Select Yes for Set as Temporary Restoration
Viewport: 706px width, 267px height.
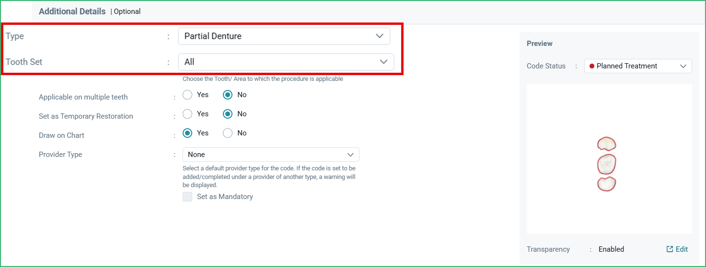coord(188,114)
